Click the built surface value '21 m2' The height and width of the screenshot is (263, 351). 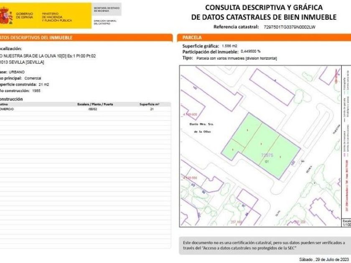[x=43, y=84]
